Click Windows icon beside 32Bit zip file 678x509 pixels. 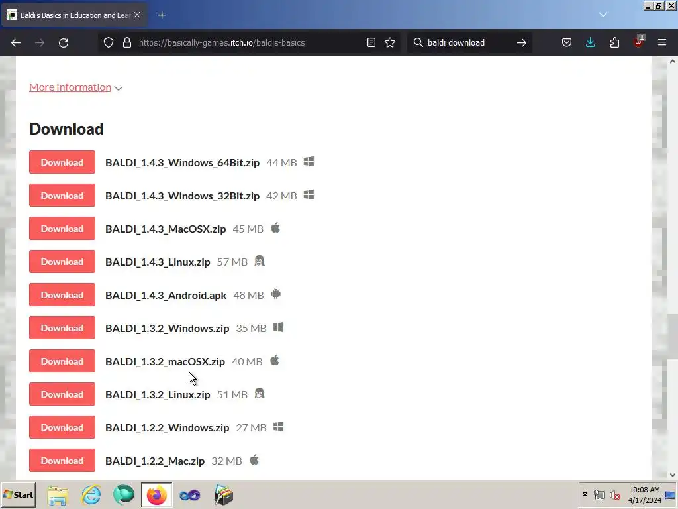pos(309,196)
